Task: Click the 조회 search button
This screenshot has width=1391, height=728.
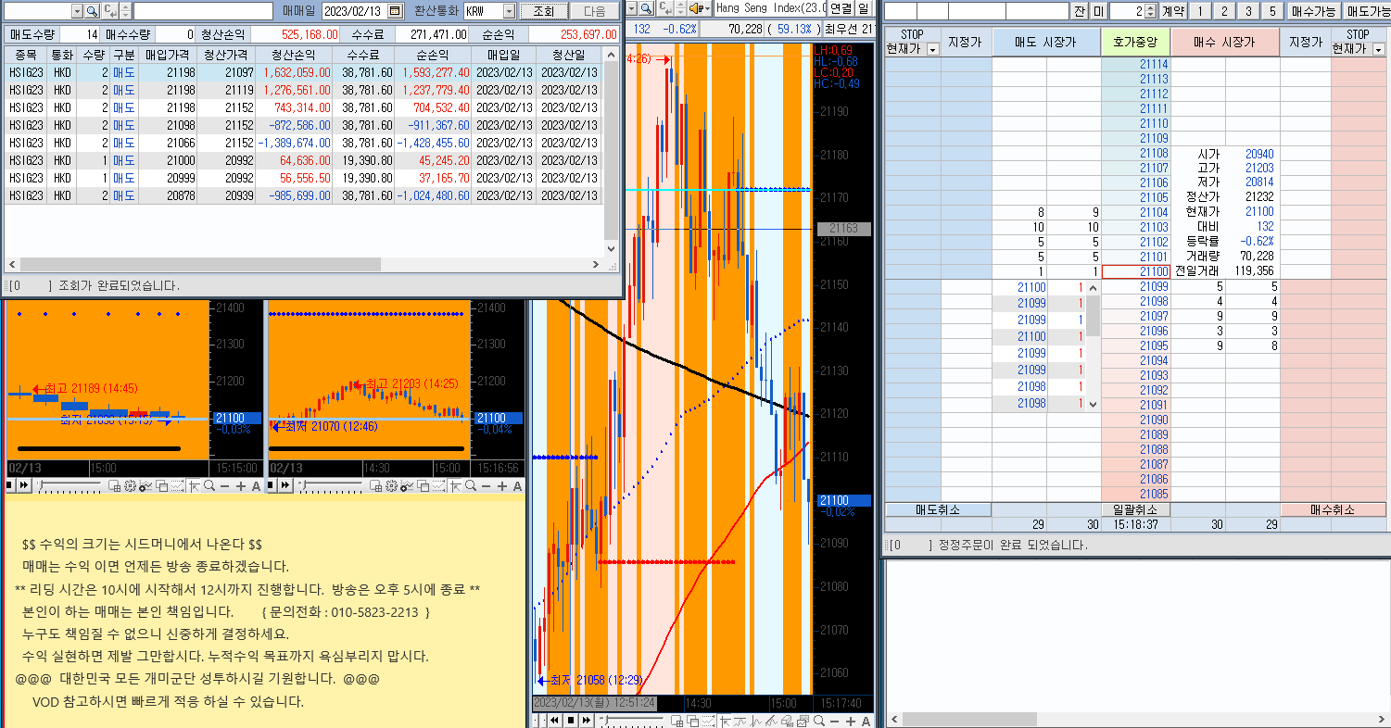Action: point(543,11)
